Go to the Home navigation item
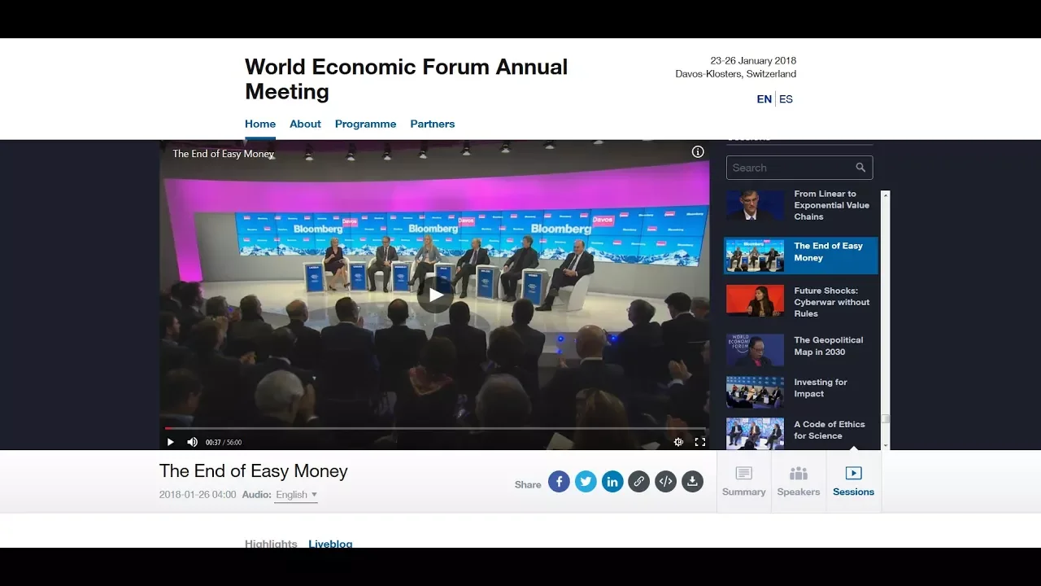1041x586 pixels. pyautogui.click(x=260, y=124)
